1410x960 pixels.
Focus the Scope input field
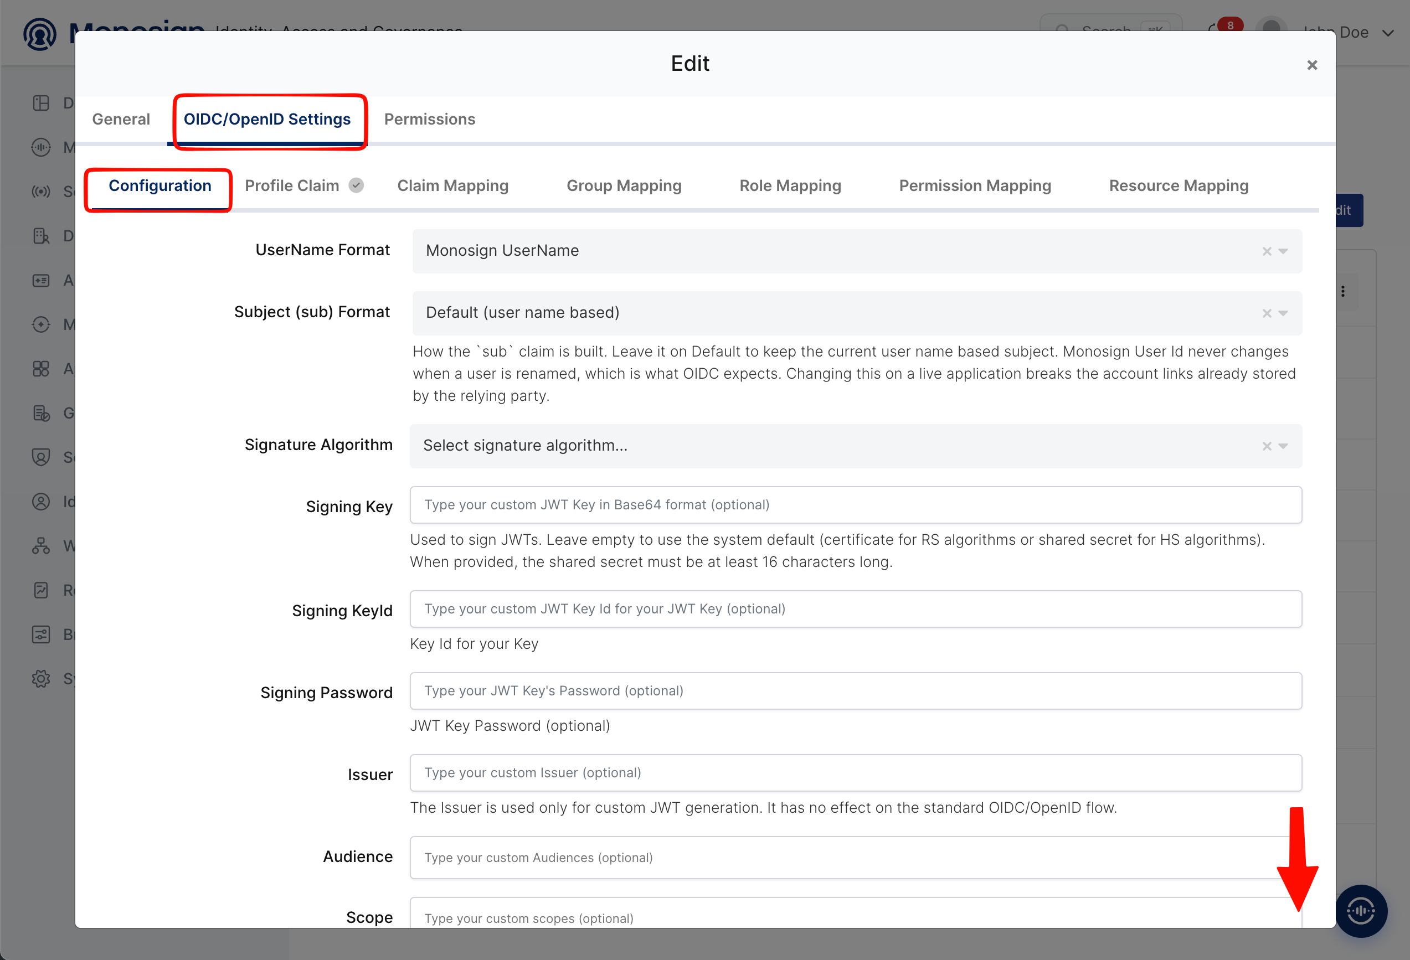(x=856, y=914)
